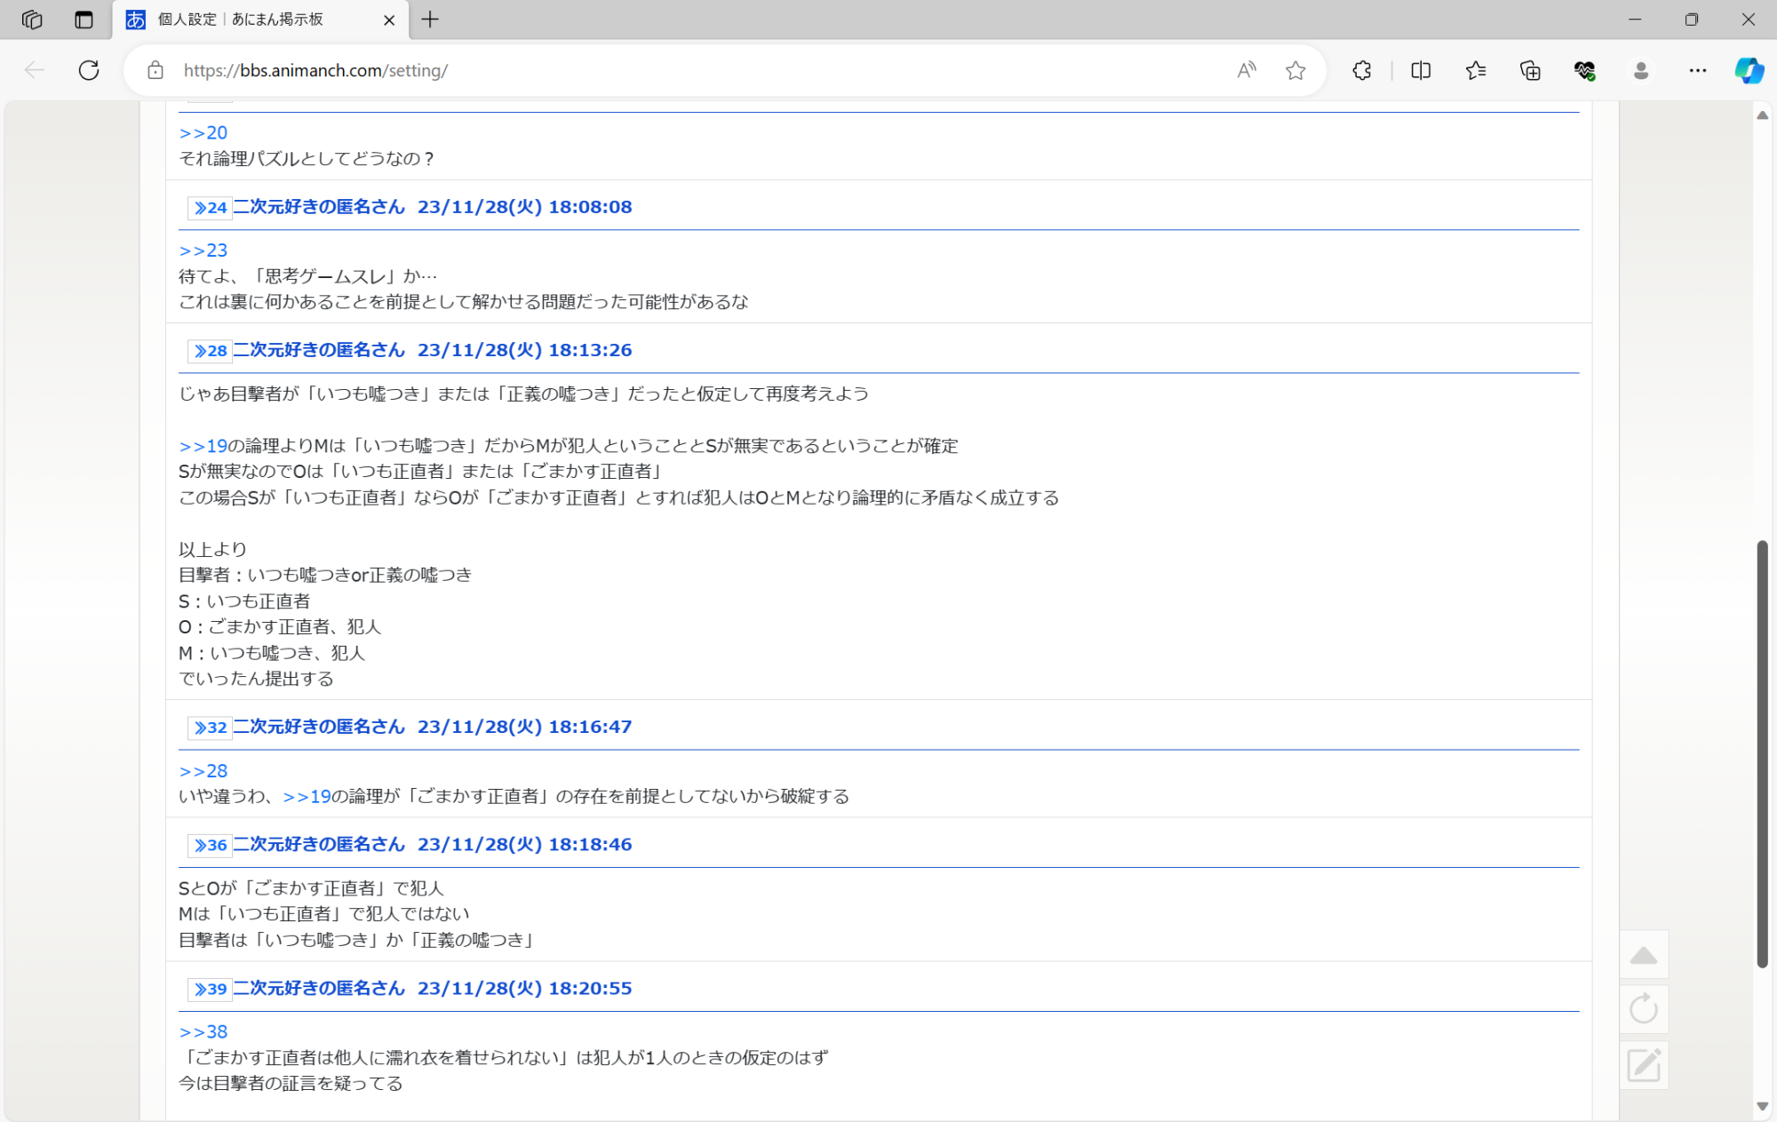1777x1122 pixels.
Task: Click the page reload circular arrow button
Action: [1644, 1009]
